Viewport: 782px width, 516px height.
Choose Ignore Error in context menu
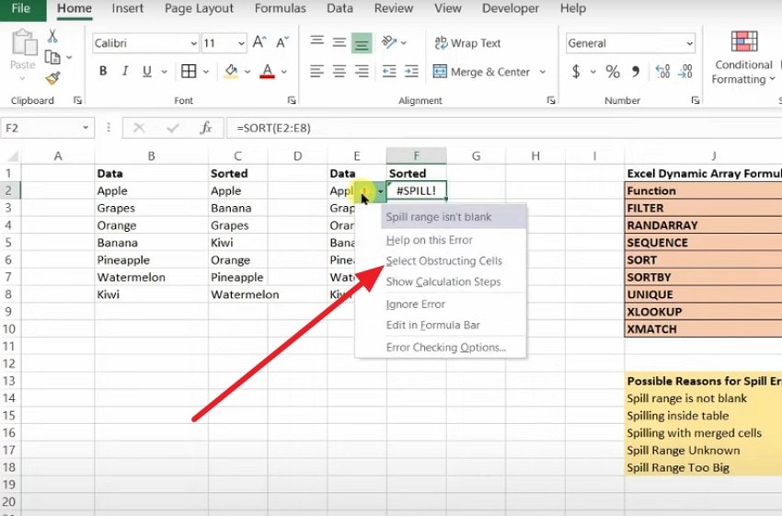(x=416, y=304)
